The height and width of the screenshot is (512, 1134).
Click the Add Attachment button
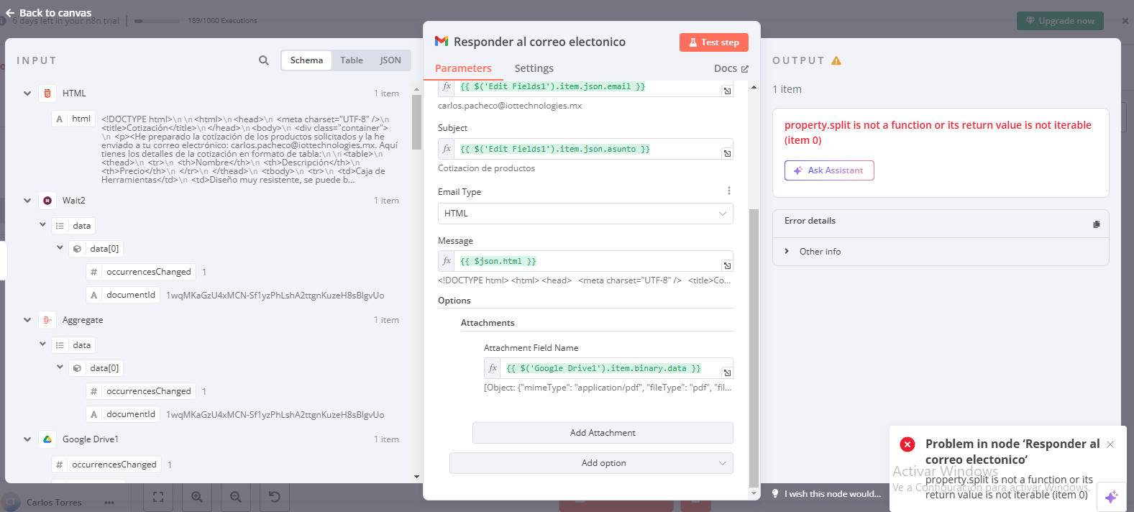coord(602,433)
